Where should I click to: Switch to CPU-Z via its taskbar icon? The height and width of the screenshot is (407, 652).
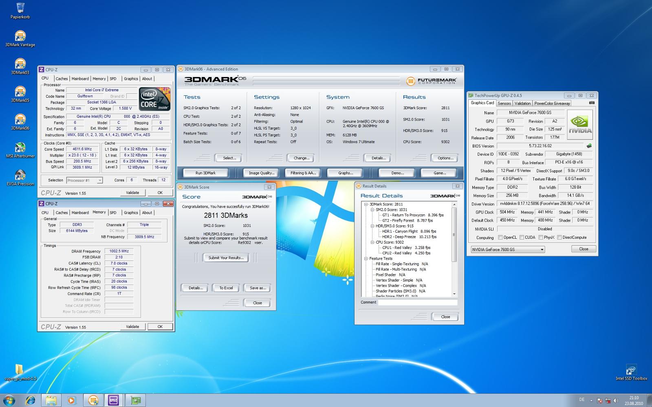(113, 400)
